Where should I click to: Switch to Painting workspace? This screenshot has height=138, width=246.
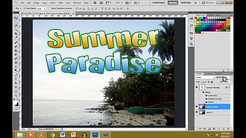click(x=186, y=3)
